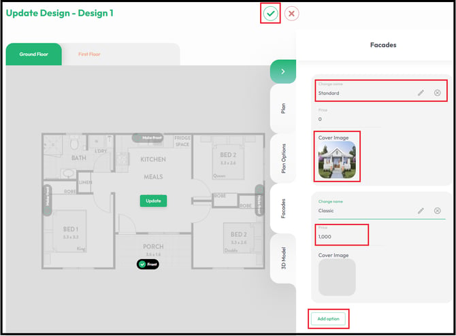This screenshot has height=336, width=456.
Task: Remove the Classic facade option
Action: (x=437, y=211)
